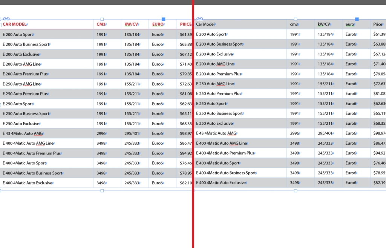
Task: Click 135/184 in left table's E 200 Auto Sport row
Action: coord(132,34)
